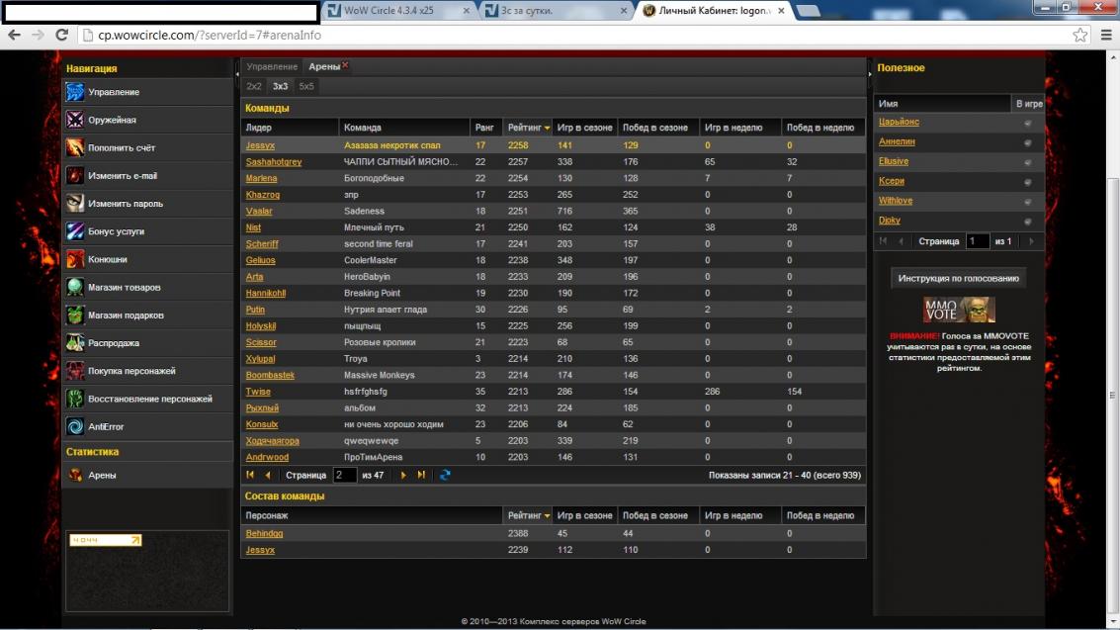Go to the last page of teams
The height and width of the screenshot is (630, 1120).
pyautogui.click(x=422, y=475)
